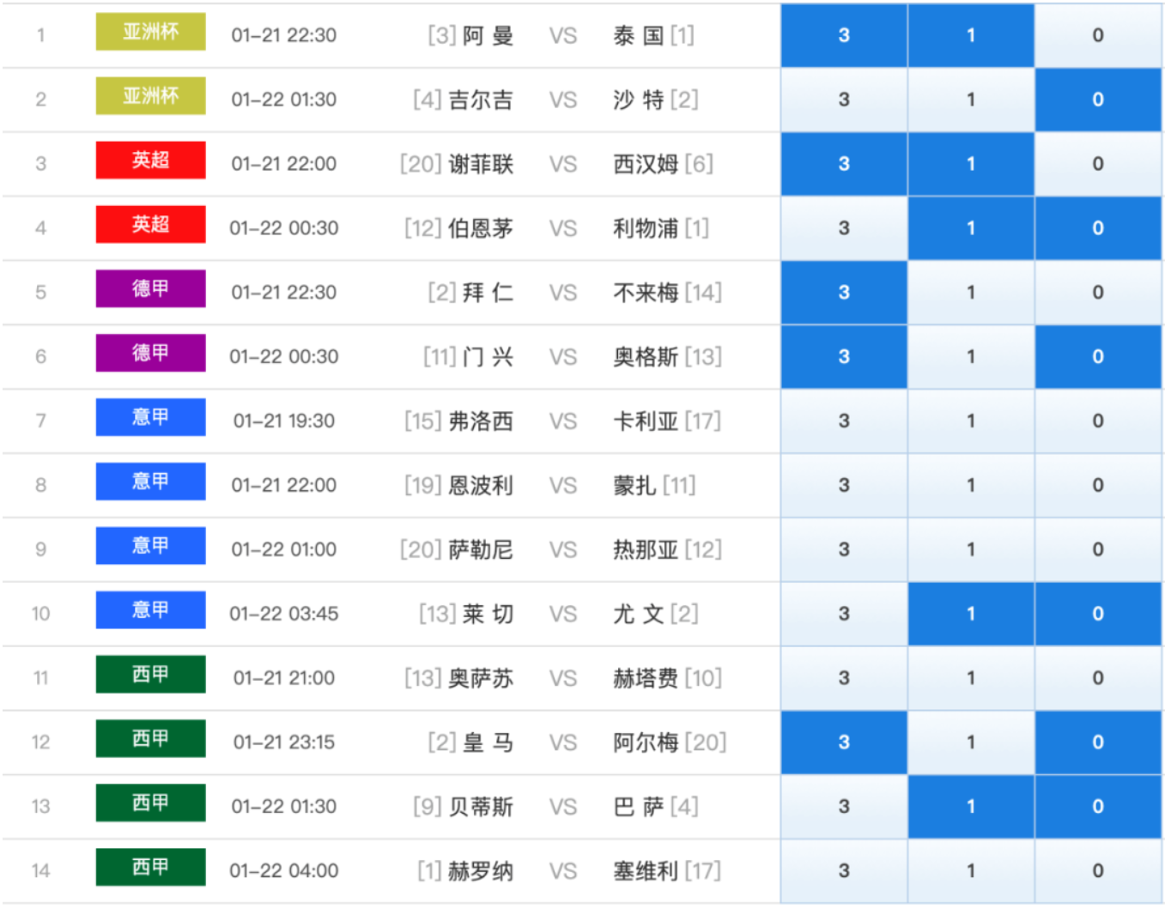
Task: Pick the 3 option for 萨勒尼 vs 热那亚
Action: click(x=844, y=550)
